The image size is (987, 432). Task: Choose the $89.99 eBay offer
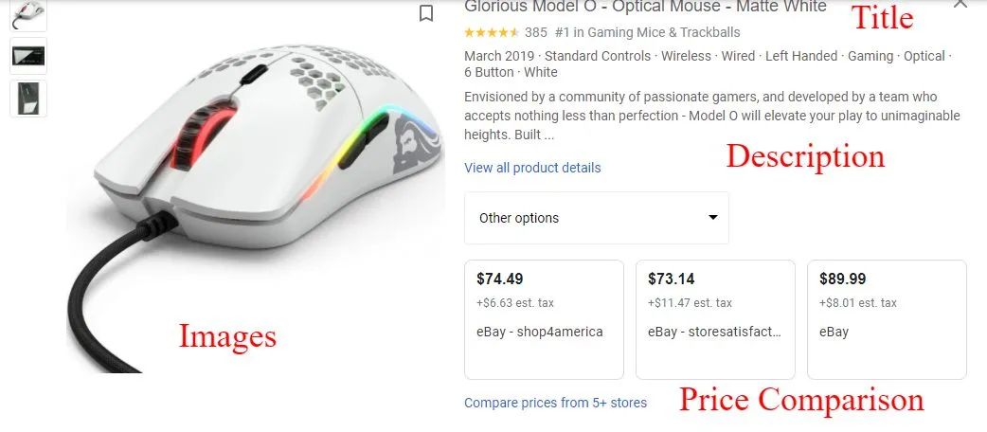[887, 318]
